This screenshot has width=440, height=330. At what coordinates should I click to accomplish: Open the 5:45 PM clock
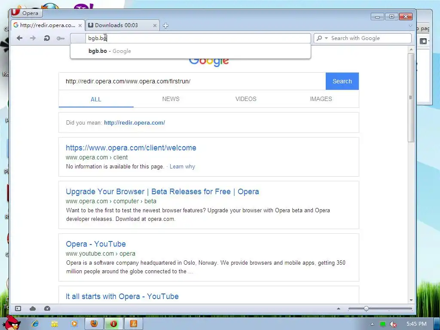[x=416, y=324]
